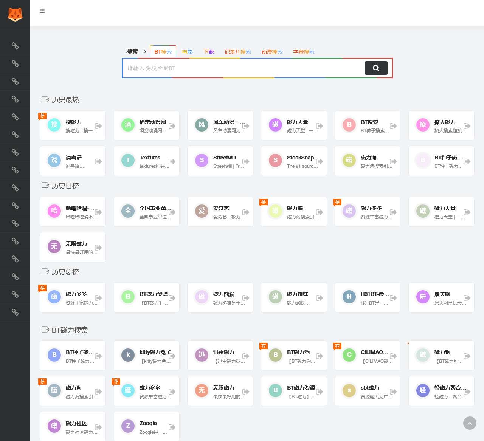Click the go arrow on 风车动漫 card
The image size is (484, 441).
click(246, 126)
